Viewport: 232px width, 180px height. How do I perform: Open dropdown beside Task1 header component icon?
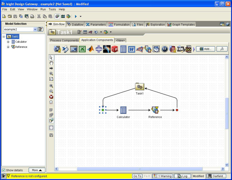click(x=101, y=32)
